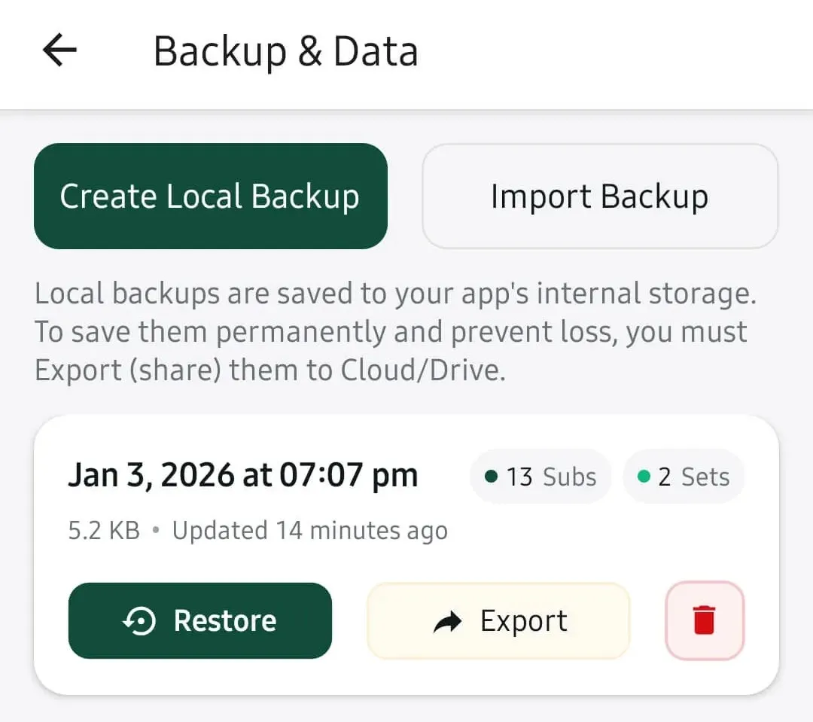The width and height of the screenshot is (813, 722).
Task: Click the Updated 14 minutes ago label
Action: 309,531
